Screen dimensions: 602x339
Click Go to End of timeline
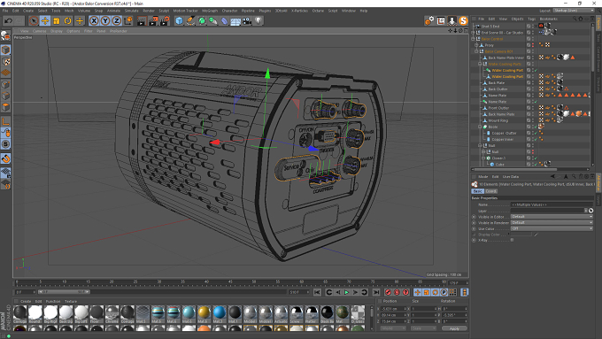click(376, 293)
